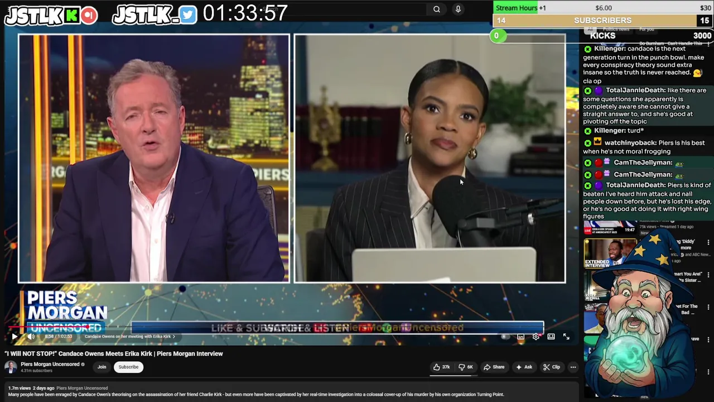The image size is (714, 402).
Task: Enter fullscreen using the player's corner icon
Action: tap(566, 337)
